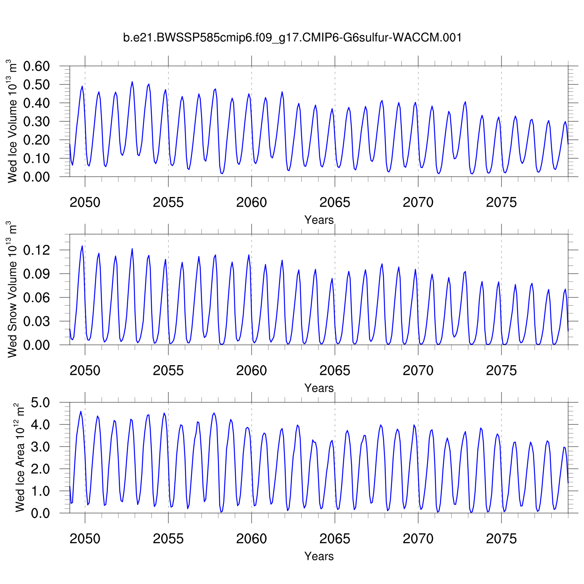Click the 0.60 y-axis value on ice volume plot

point(37,66)
